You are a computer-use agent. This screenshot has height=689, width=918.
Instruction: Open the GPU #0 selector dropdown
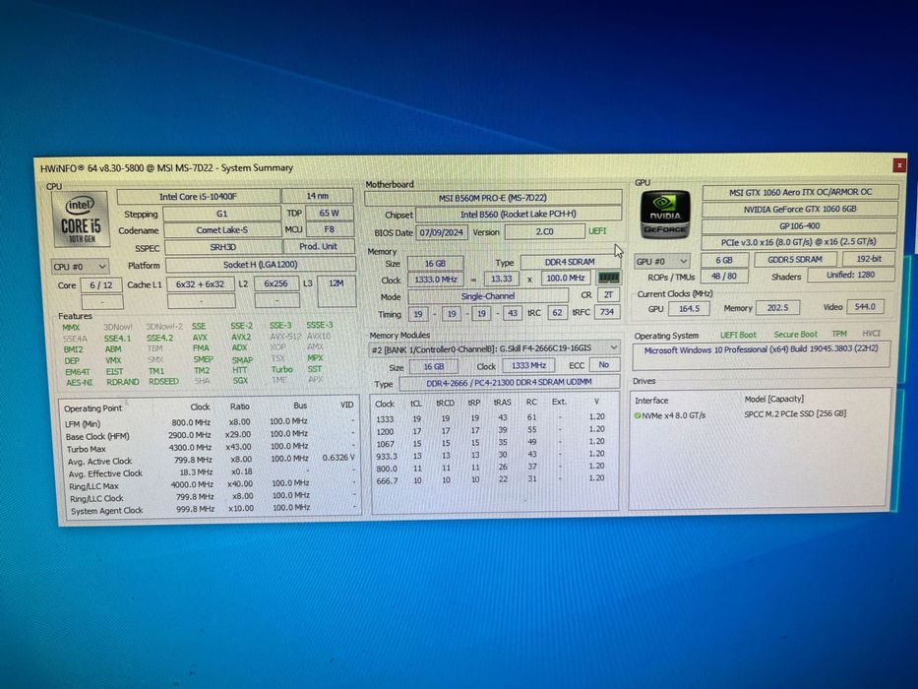662,261
